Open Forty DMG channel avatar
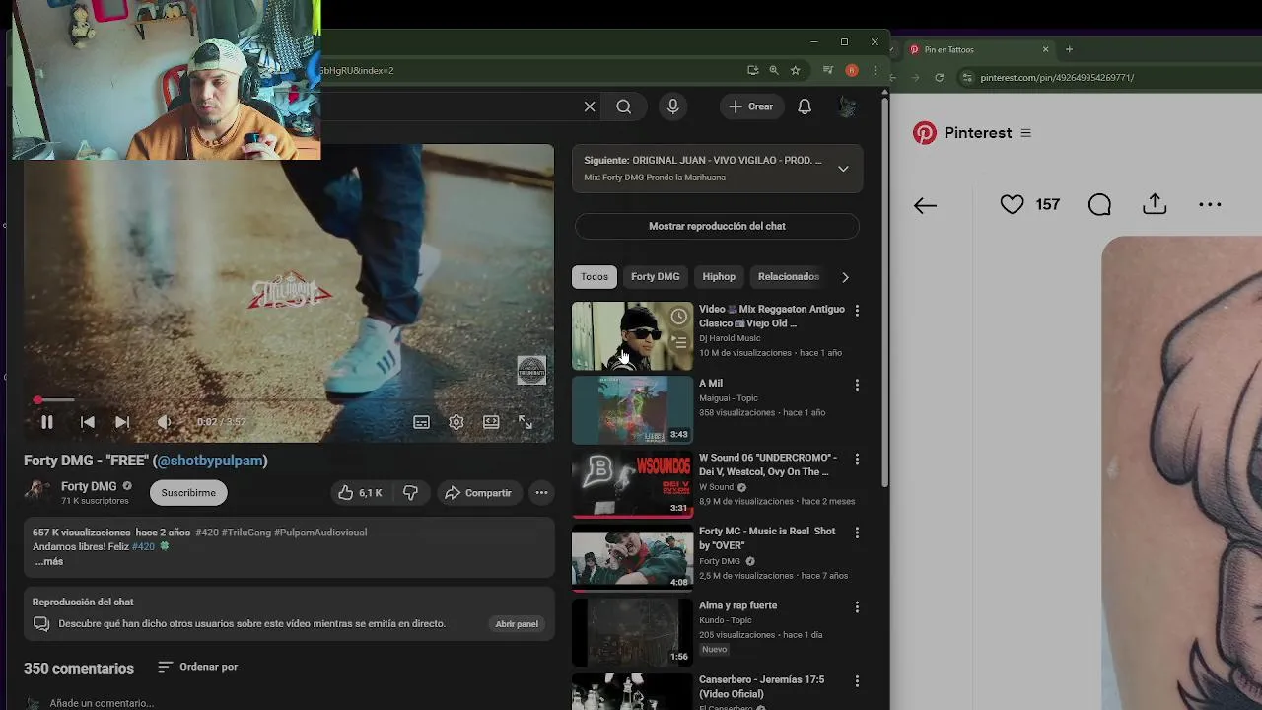This screenshot has width=1262, height=710. coord(37,492)
